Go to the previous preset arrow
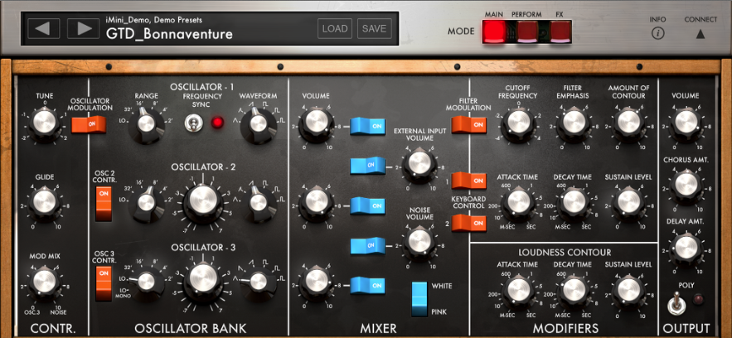The image size is (732, 338). point(43,28)
